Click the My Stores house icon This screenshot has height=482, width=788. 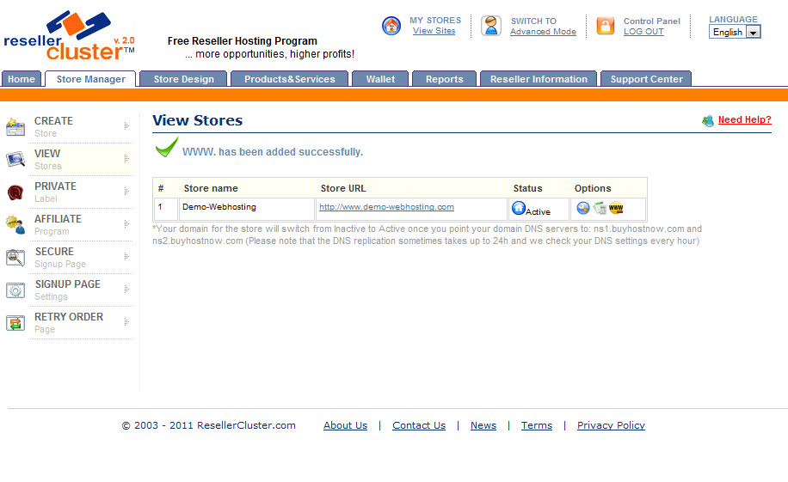(391, 26)
